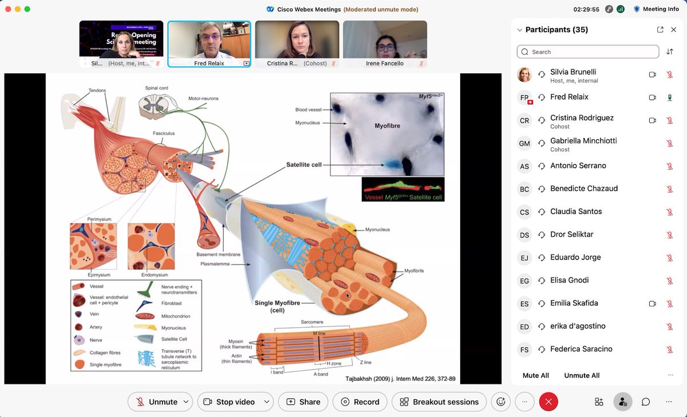687x417 pixels.
Task: Unmute Eduardo Jorge's microphone
Action: click(x=669, y=258)
